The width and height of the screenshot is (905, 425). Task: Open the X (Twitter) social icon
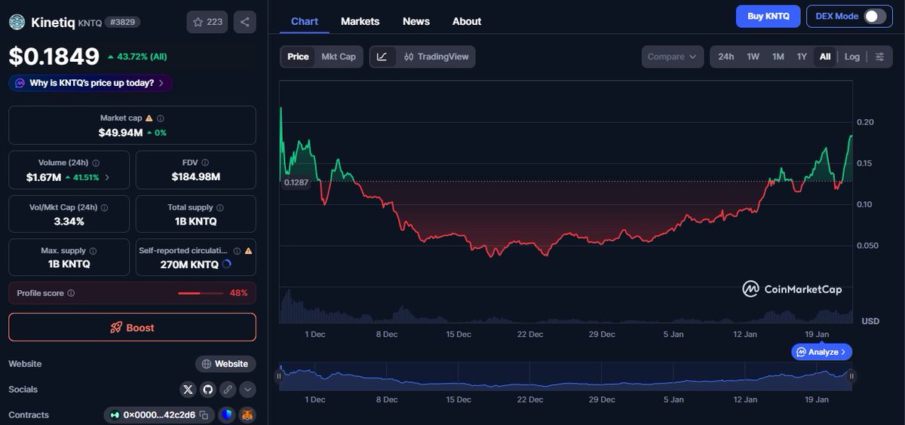(189, 390)
